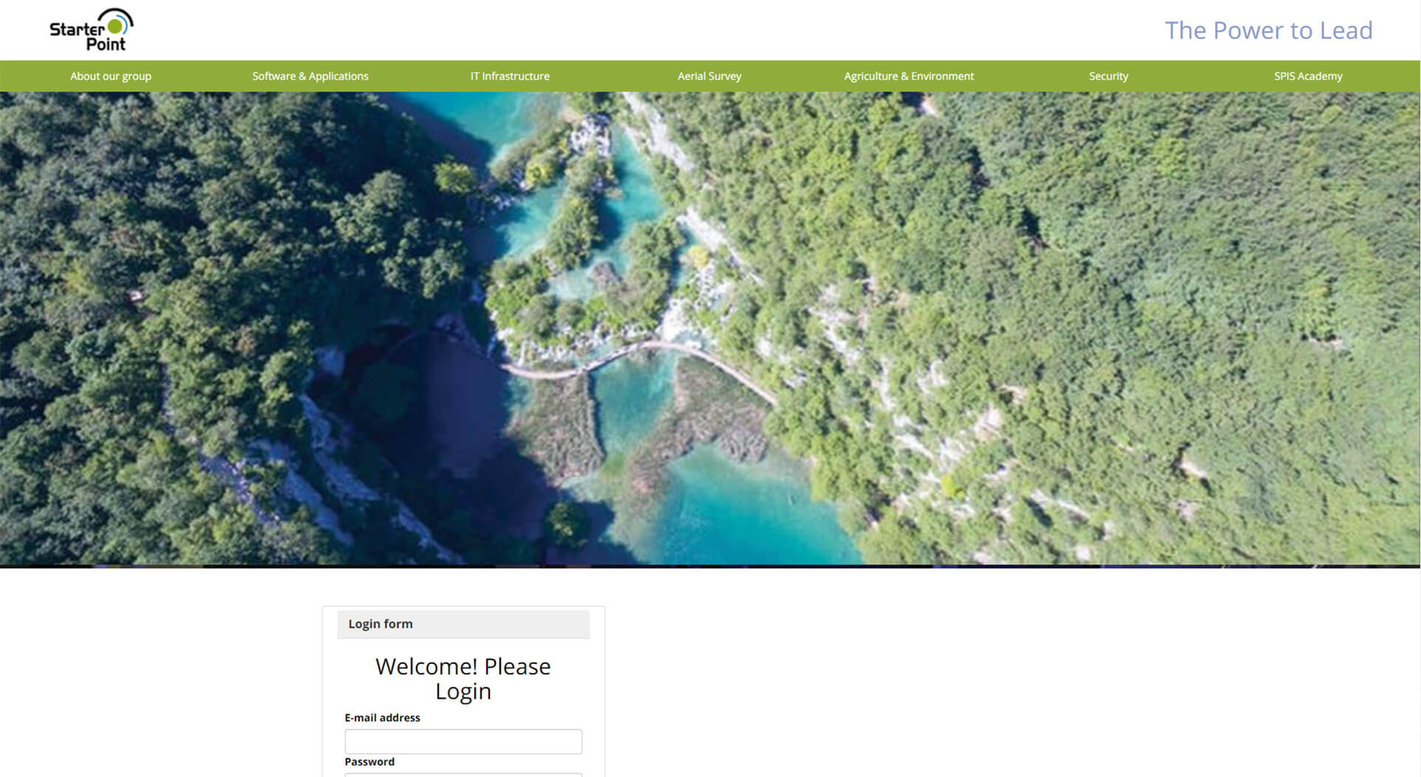Viewport: 1421px width, 777px height.
Task: Click the Login form panel header
Action: pyautogui.click(x=463, y=624)
